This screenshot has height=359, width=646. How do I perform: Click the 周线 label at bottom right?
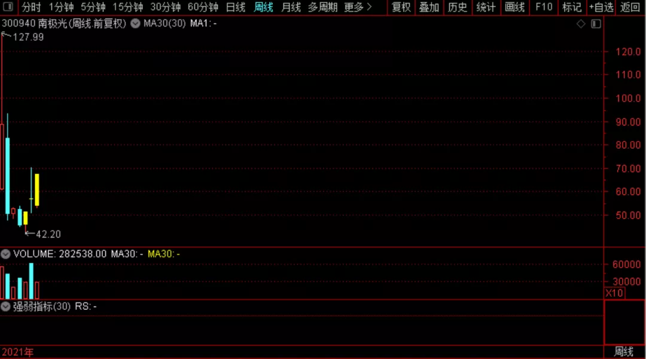point(624,352)
